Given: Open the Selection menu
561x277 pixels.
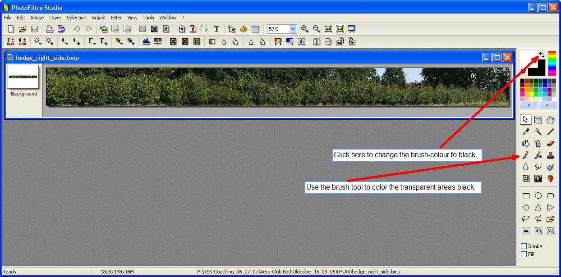Looking at the screenshot, I should click(x=76, y=18).
